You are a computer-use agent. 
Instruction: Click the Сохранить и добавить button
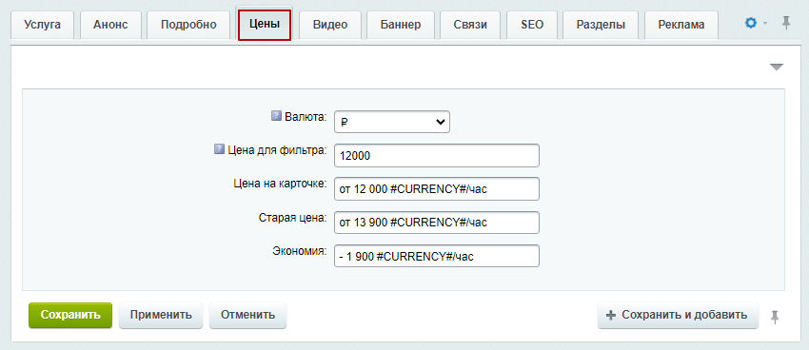(678, 315)
